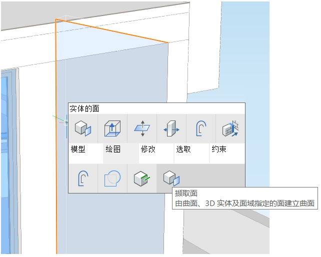Select the solid icon with horizontal arrows

[x=171, y=128]
